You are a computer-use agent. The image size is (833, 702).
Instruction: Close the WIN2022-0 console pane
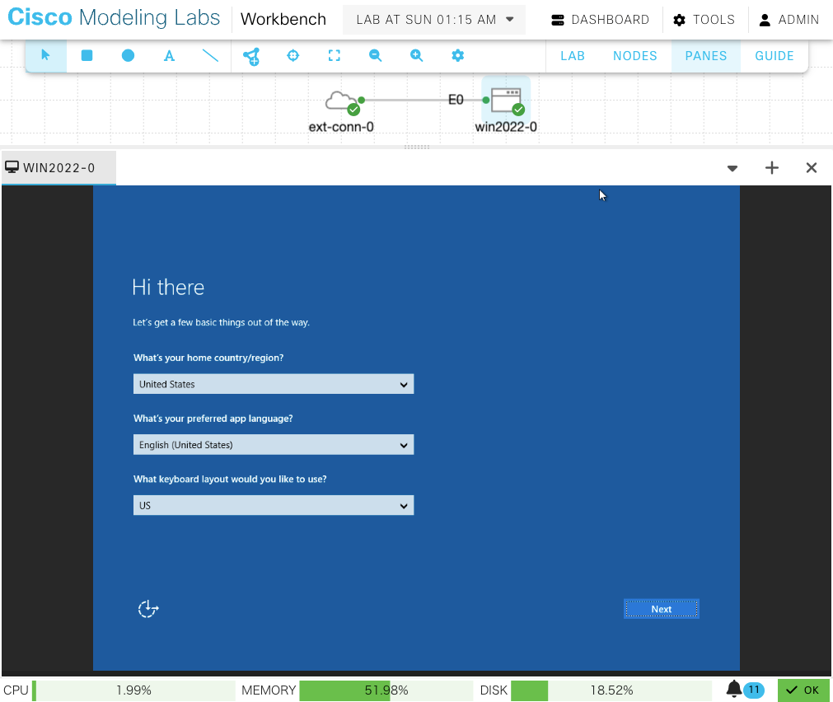pyautogui.click(x=812, y=168)
